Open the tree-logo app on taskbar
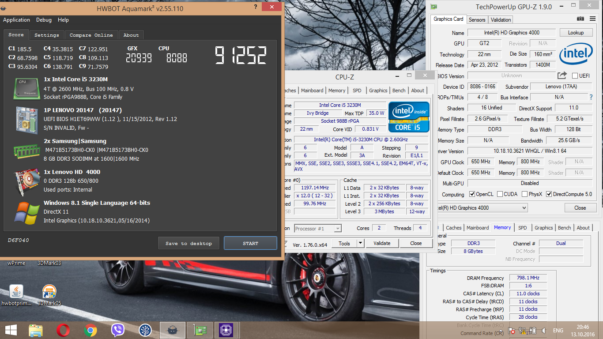This screenshot has height=339, width=603. coord(145,330)
